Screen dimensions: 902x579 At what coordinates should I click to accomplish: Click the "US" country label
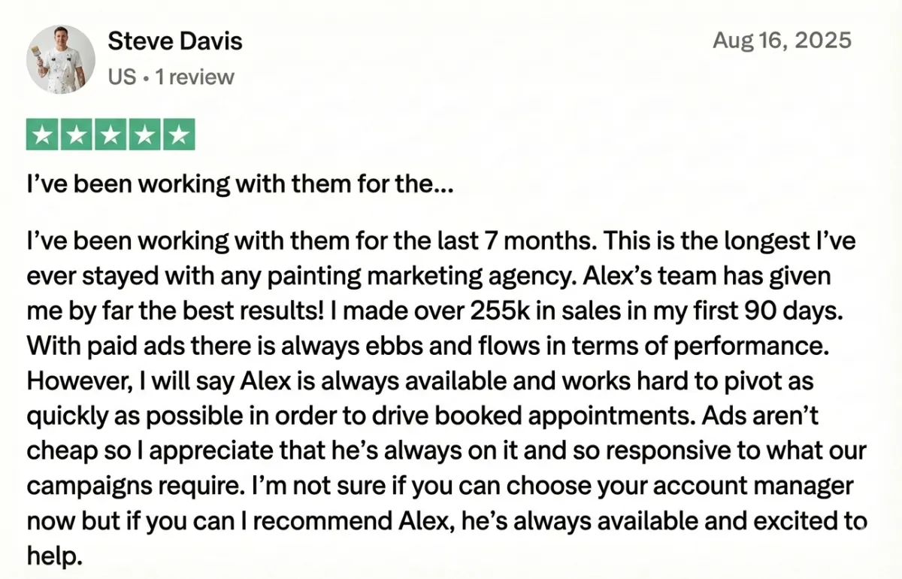(x=122, y=77)
